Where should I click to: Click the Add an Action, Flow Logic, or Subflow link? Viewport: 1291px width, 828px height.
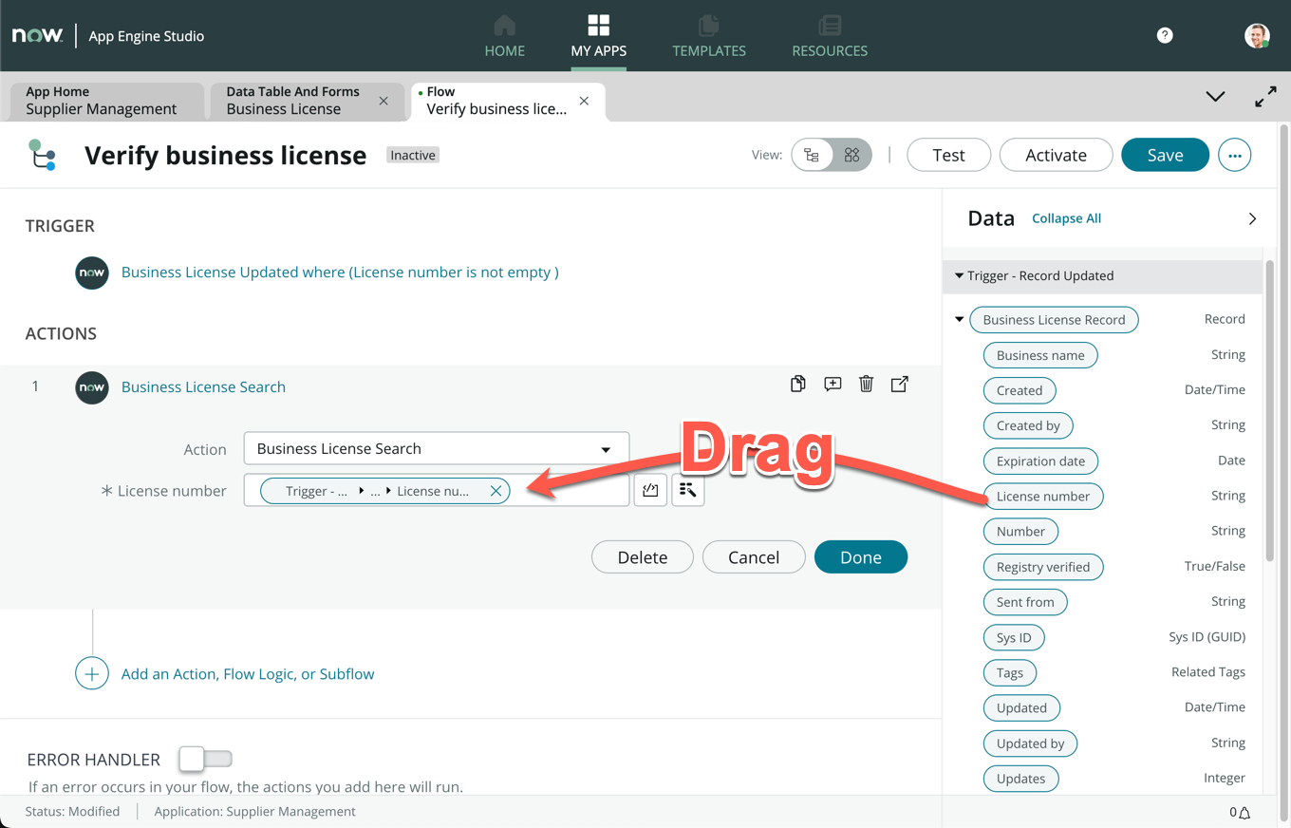click(x=248, y=674)
